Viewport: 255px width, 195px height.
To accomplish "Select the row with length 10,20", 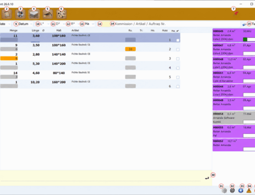I will coord(90,84).
